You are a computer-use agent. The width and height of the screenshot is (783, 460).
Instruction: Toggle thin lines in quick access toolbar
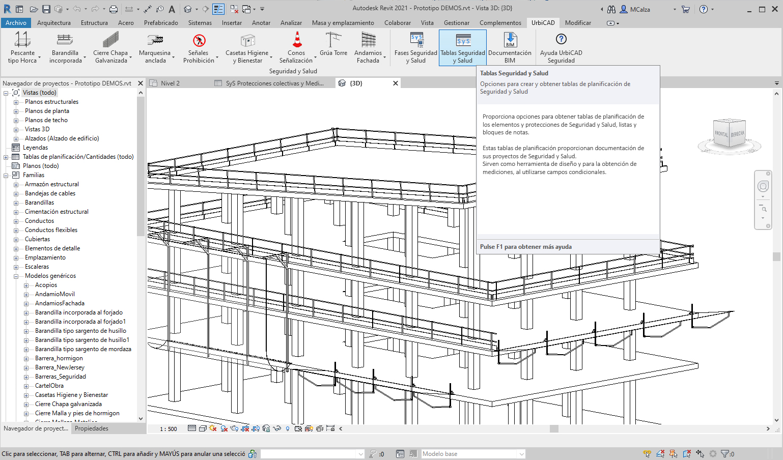(x=218, y=9)
